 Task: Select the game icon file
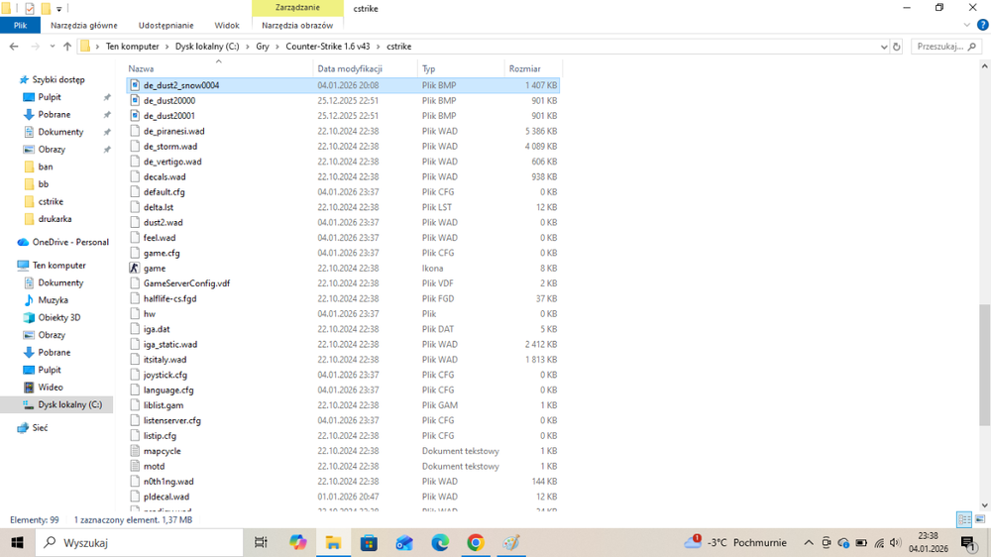155,268
